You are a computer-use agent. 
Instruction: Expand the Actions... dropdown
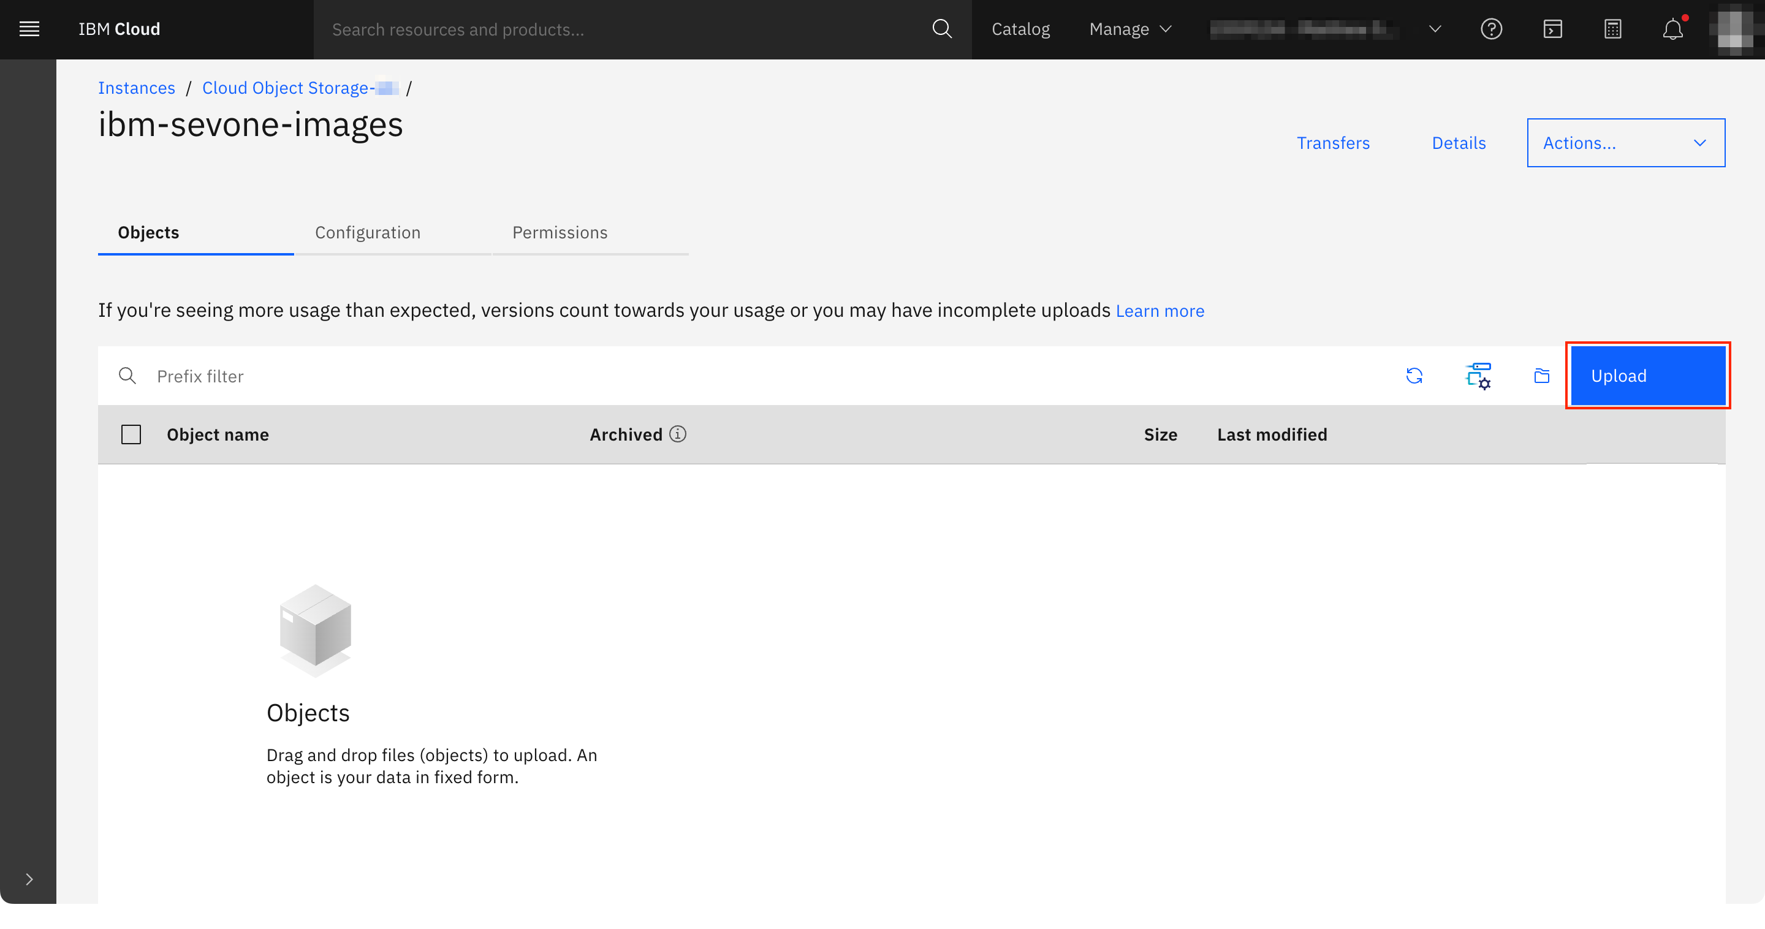click(1625, 143)
